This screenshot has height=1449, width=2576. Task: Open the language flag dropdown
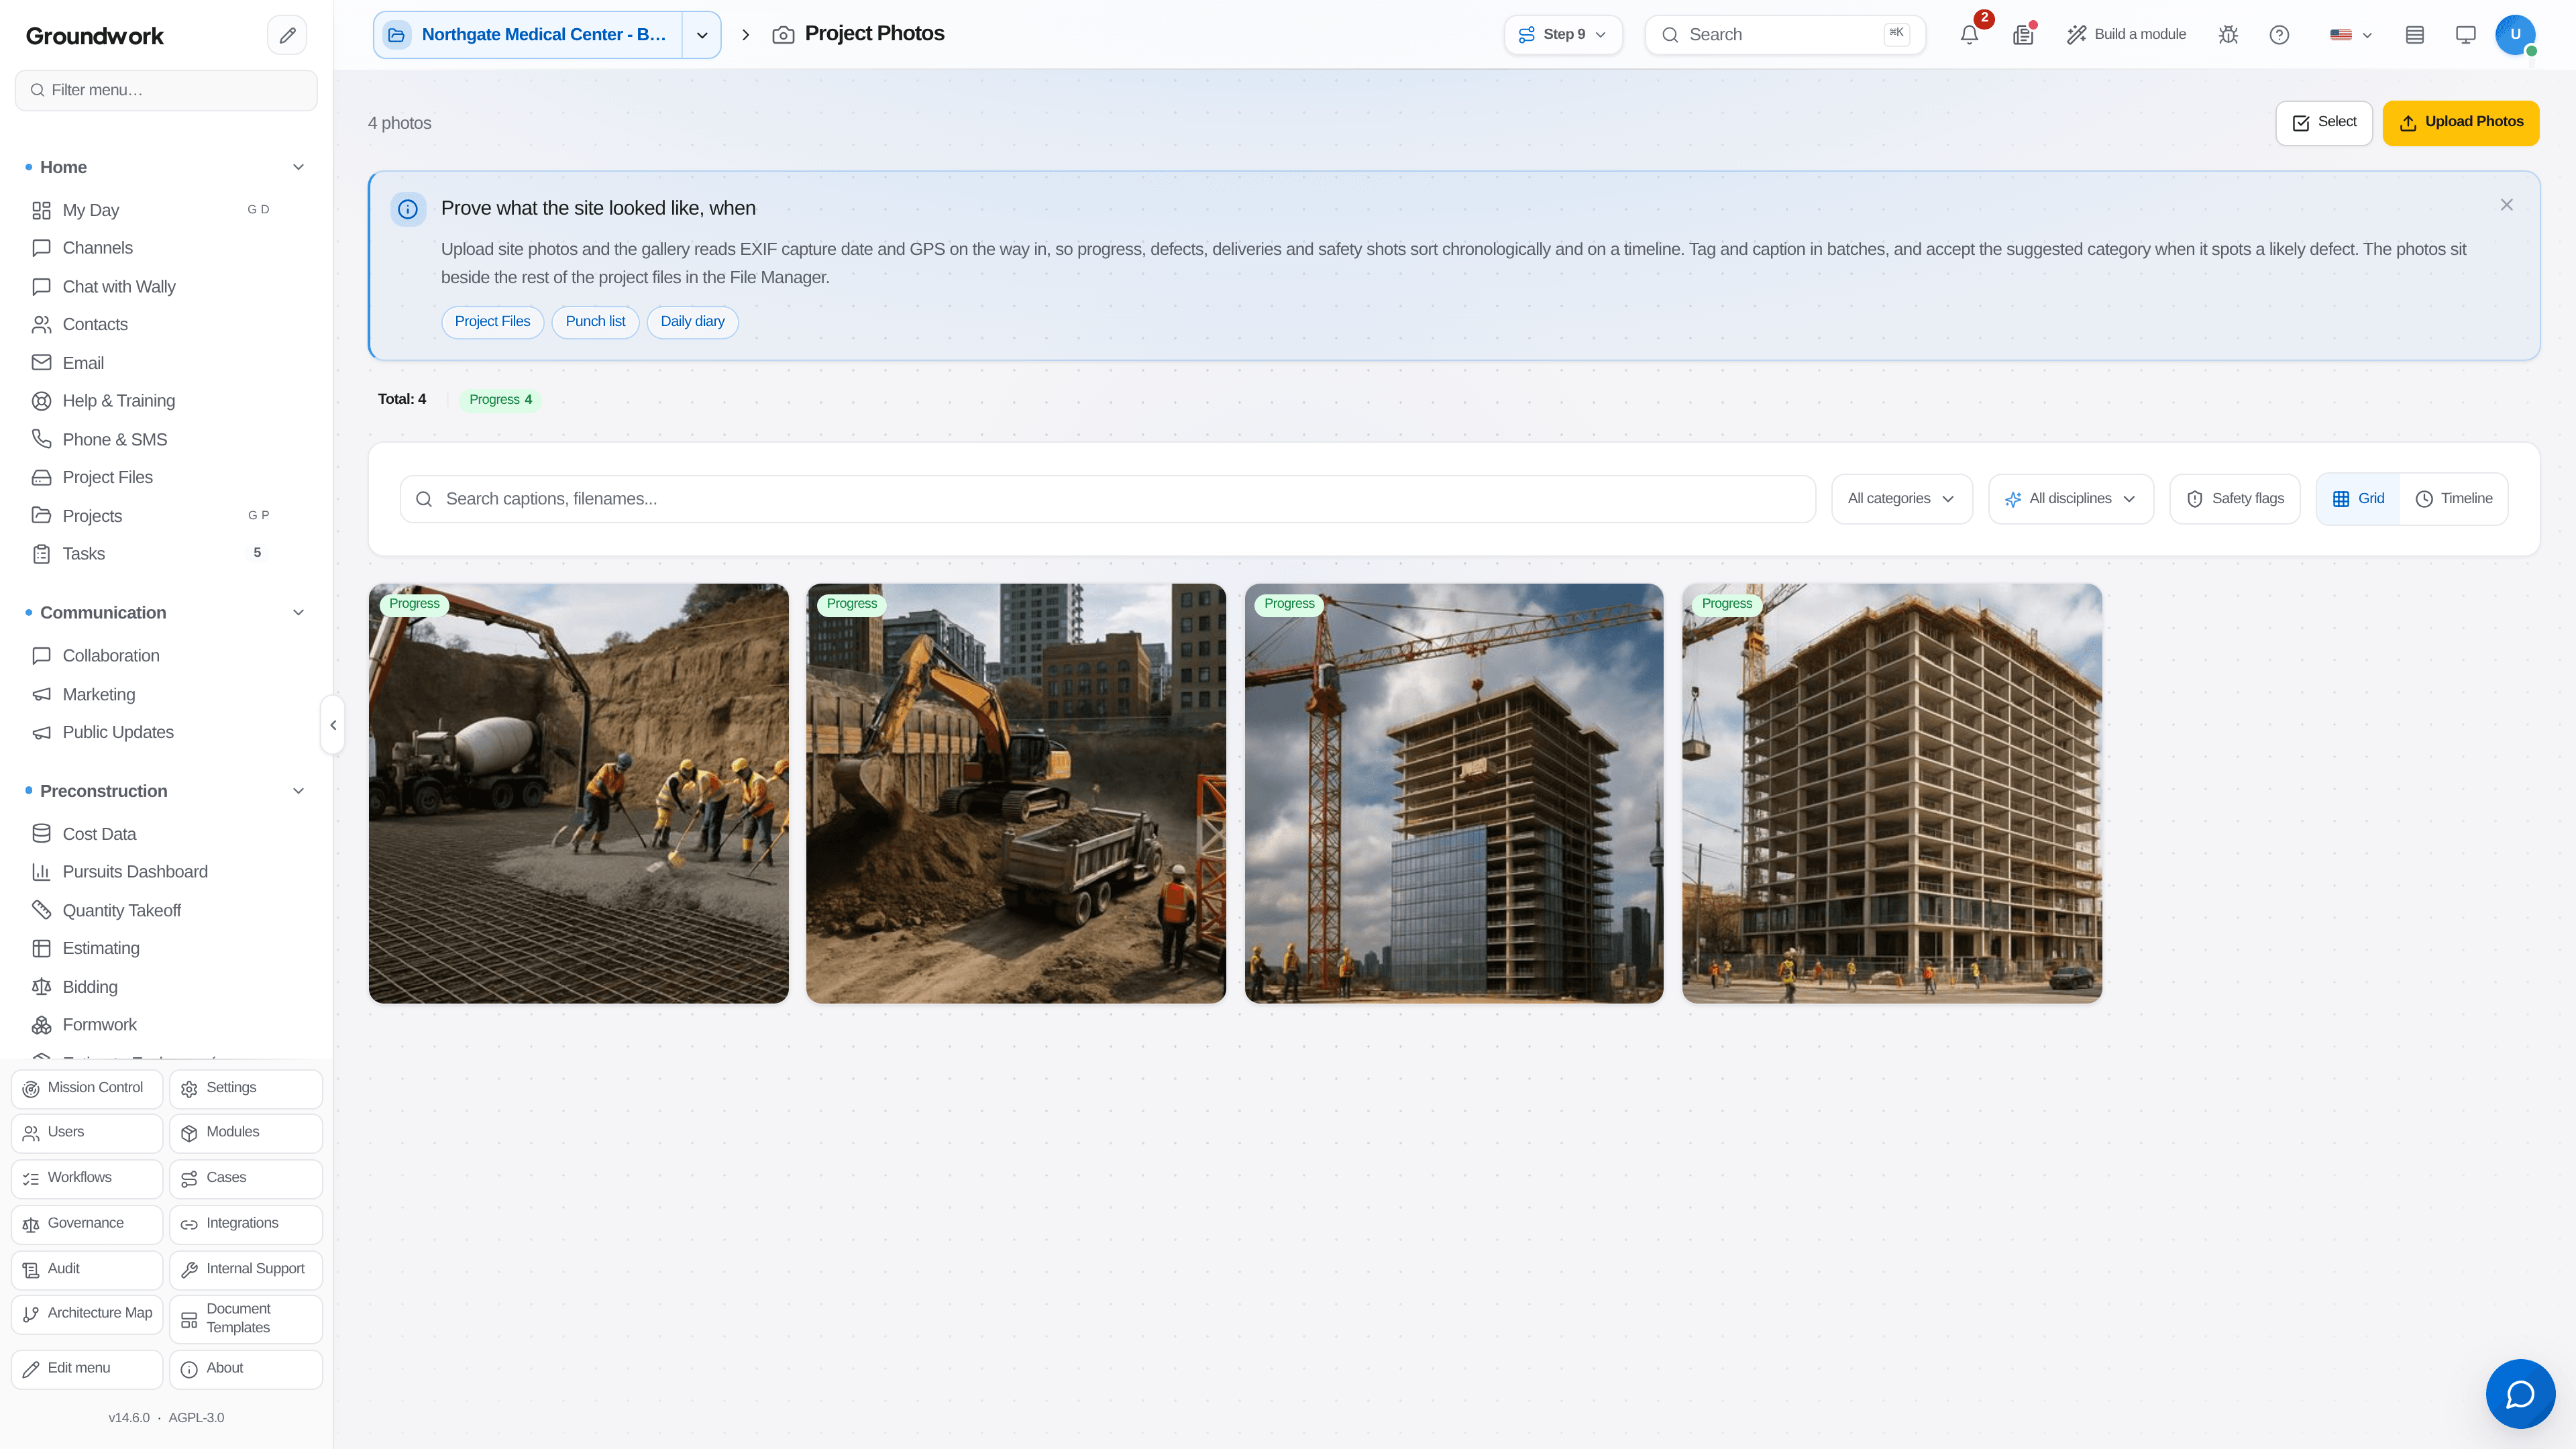[x=2351, y=35]
